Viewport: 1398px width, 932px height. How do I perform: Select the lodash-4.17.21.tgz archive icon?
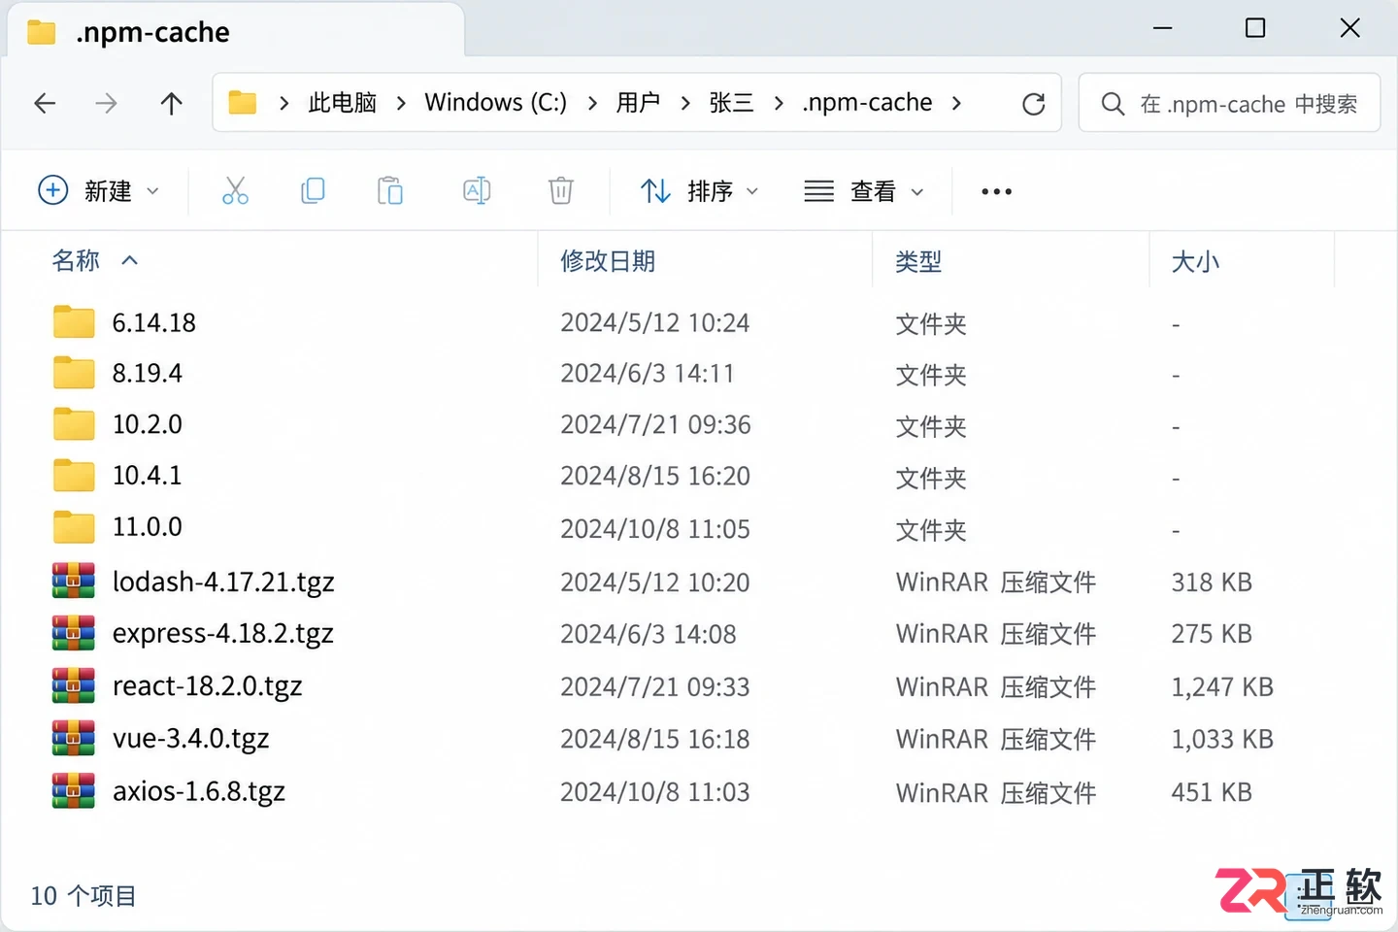tap(74, 581)
